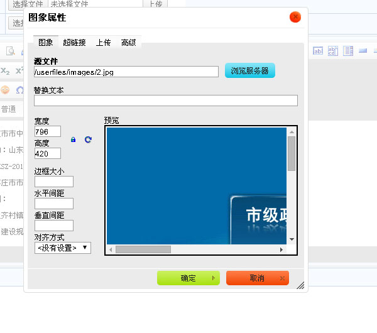Close the 图象属性 dialog
This screenshot has height=333, width=377.
click(295, 18)
